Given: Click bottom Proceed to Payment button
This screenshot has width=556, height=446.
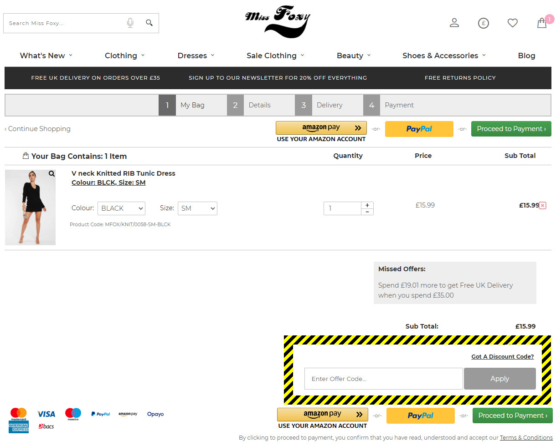Looking at the screenshot, I should [x=513, y=416].
